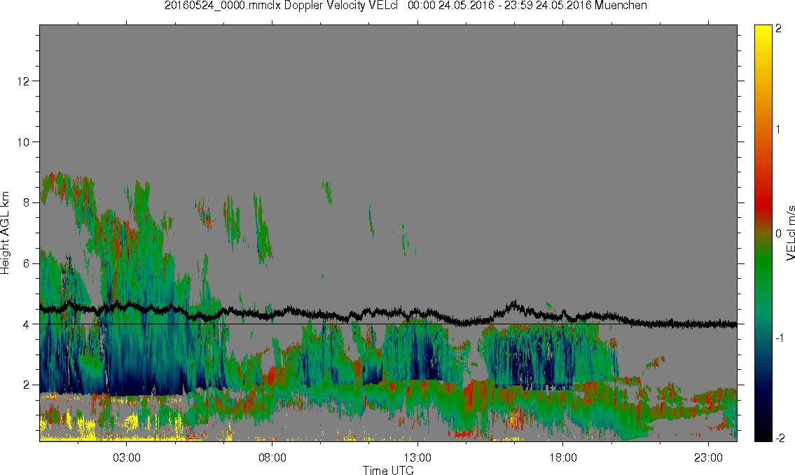Click the '03:00' time axis label
Screen dimensions: 795x475
(x=127, y=457)
